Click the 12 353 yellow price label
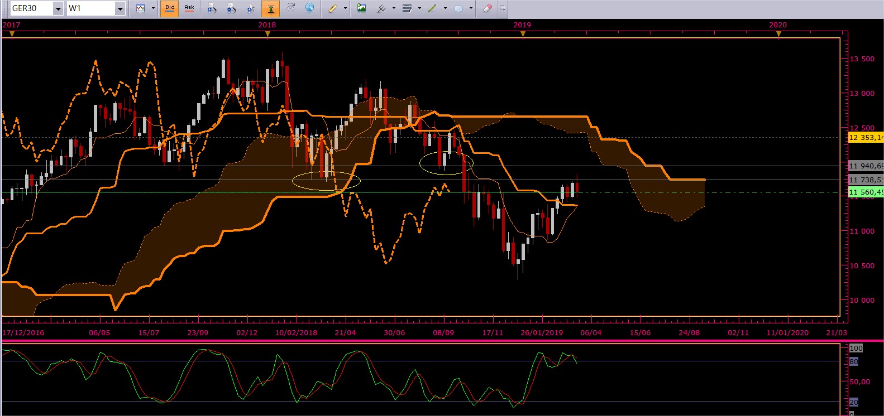 [866, 137]
